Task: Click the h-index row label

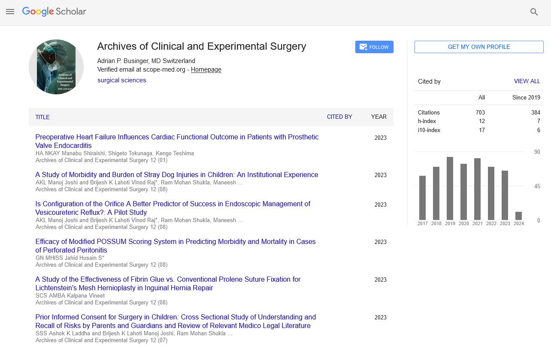Action: pos(426,121)
